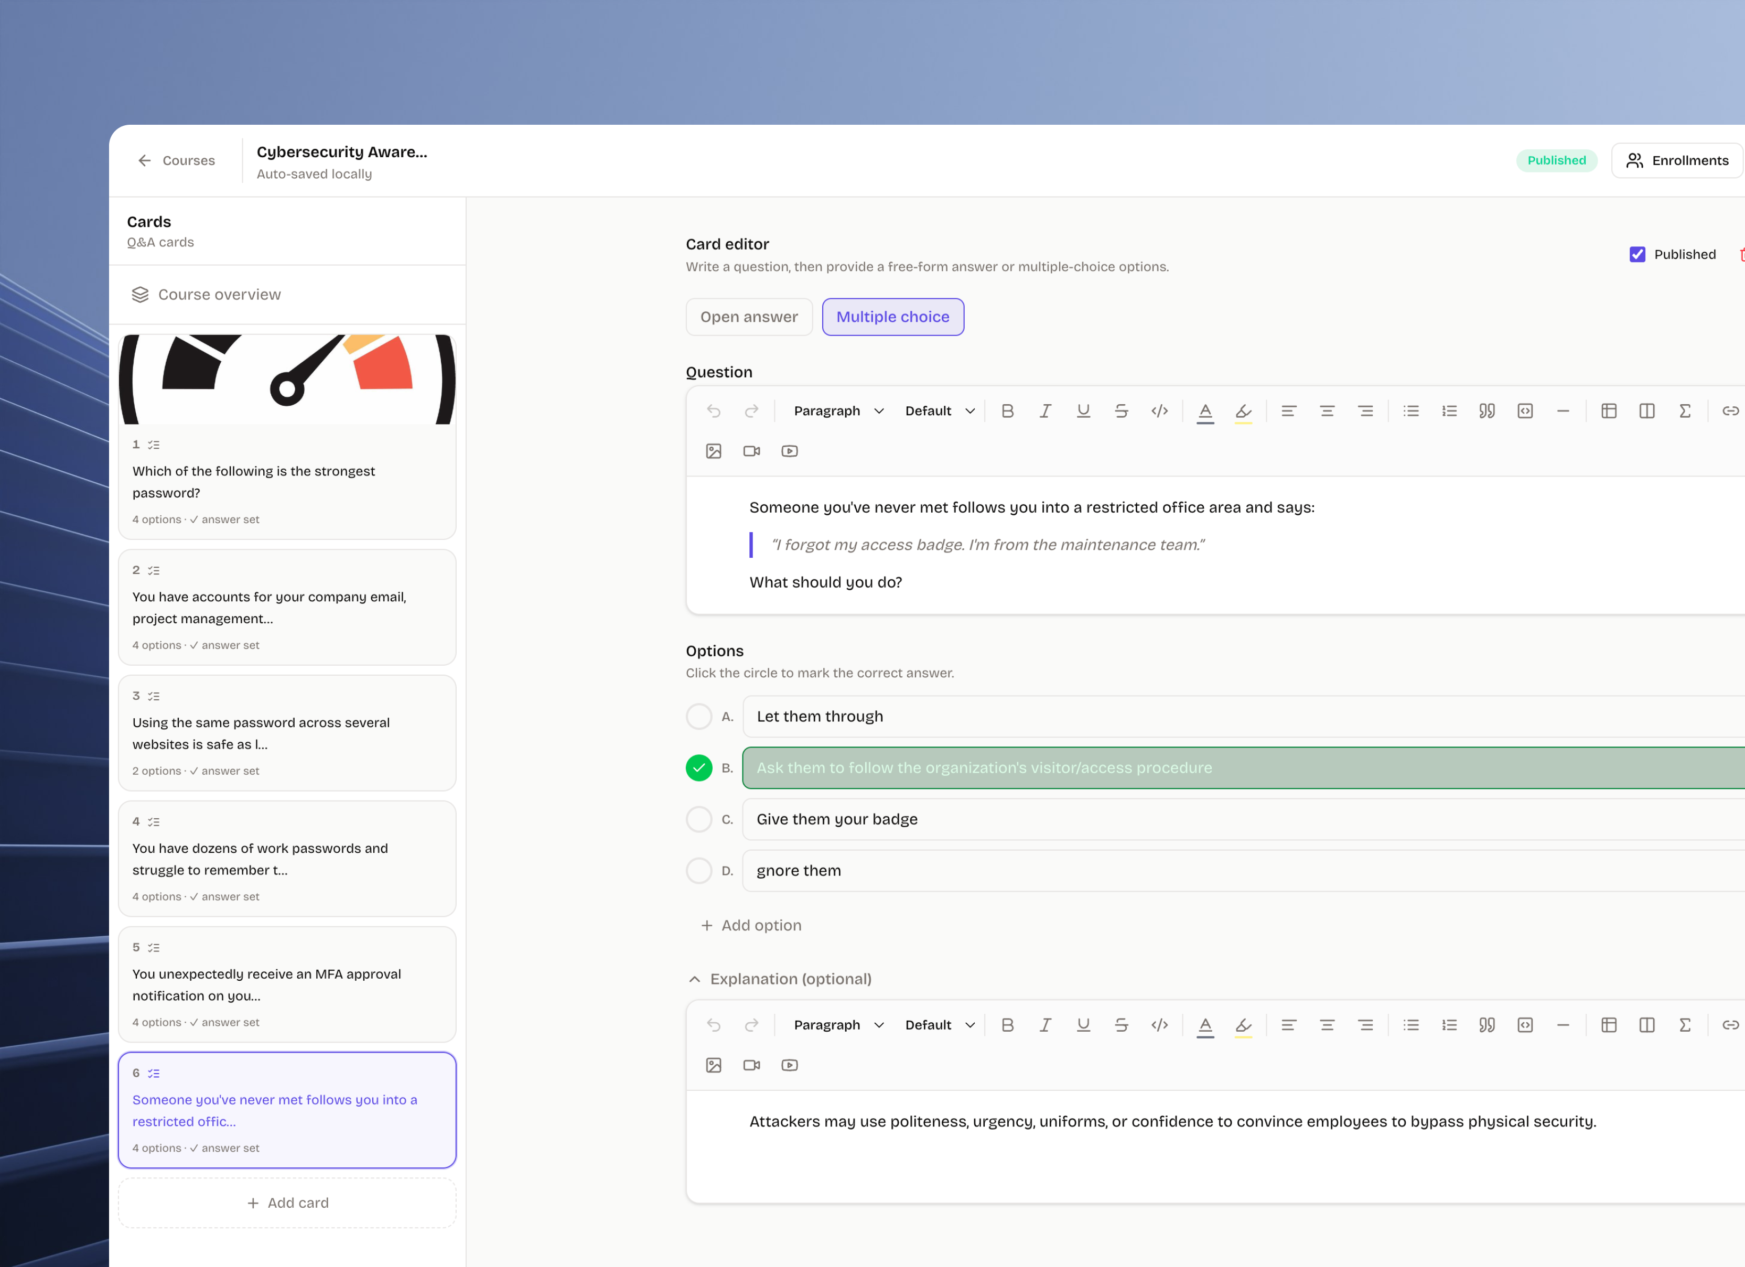Open the Enrollments button
1745x1267 pixels.
(1677, 160)
